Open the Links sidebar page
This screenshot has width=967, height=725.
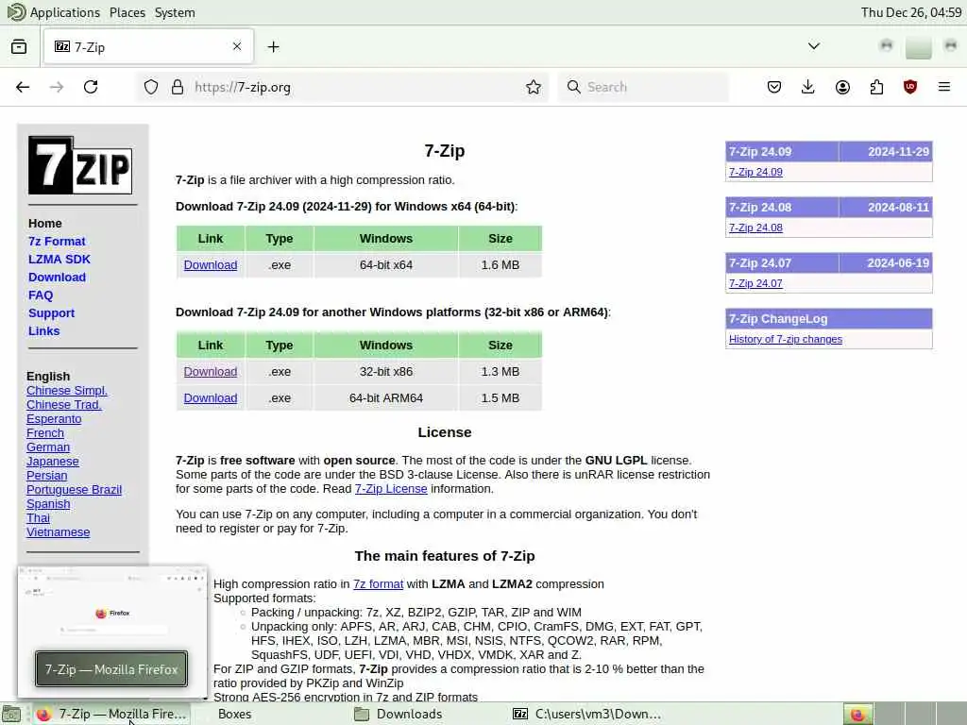coord(43,330)
